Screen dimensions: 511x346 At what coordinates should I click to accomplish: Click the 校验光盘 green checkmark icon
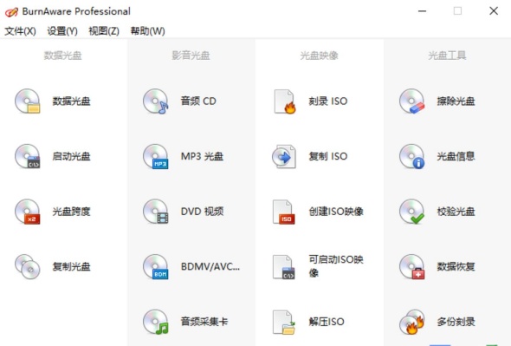click(x=412, y=212)
